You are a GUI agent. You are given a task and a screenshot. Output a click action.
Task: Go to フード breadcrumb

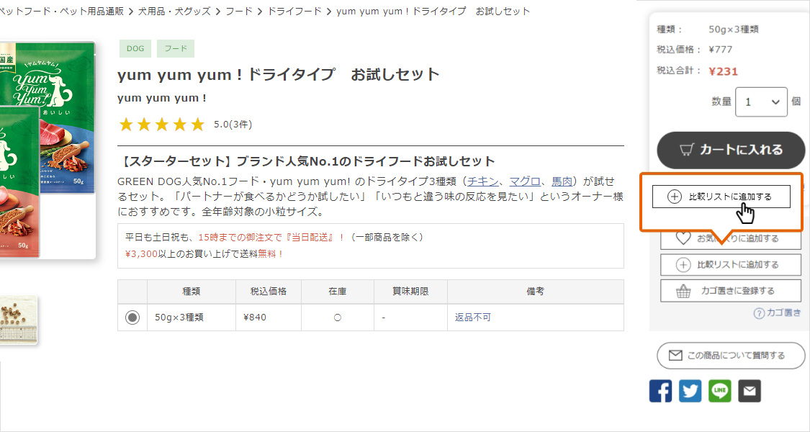[239, 12]
